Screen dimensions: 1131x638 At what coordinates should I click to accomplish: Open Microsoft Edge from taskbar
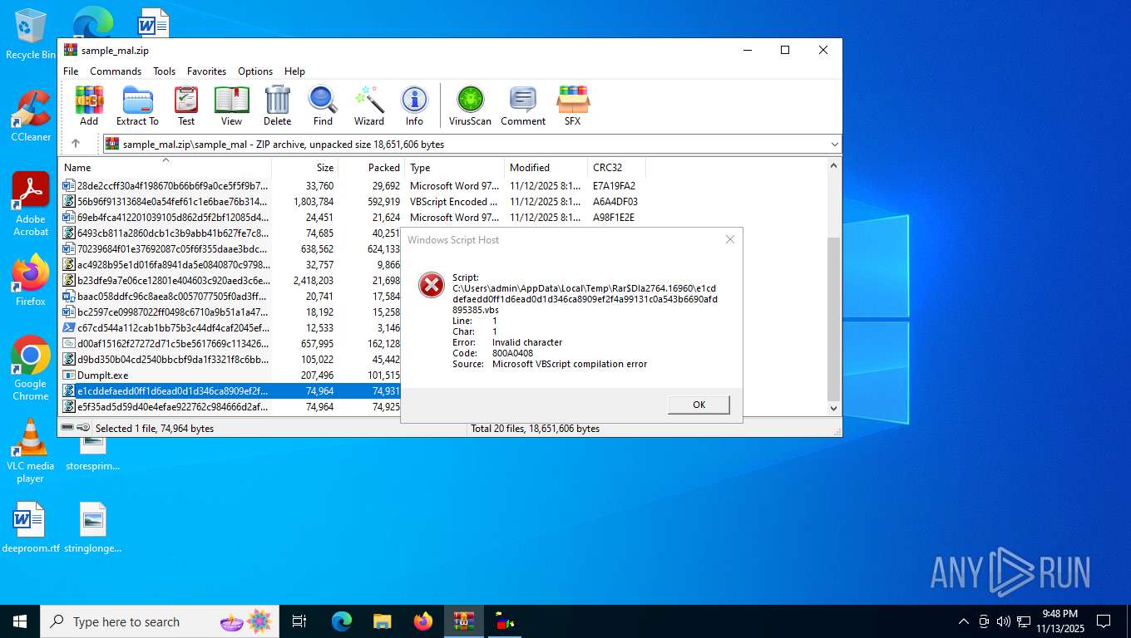tap(342, 621)
